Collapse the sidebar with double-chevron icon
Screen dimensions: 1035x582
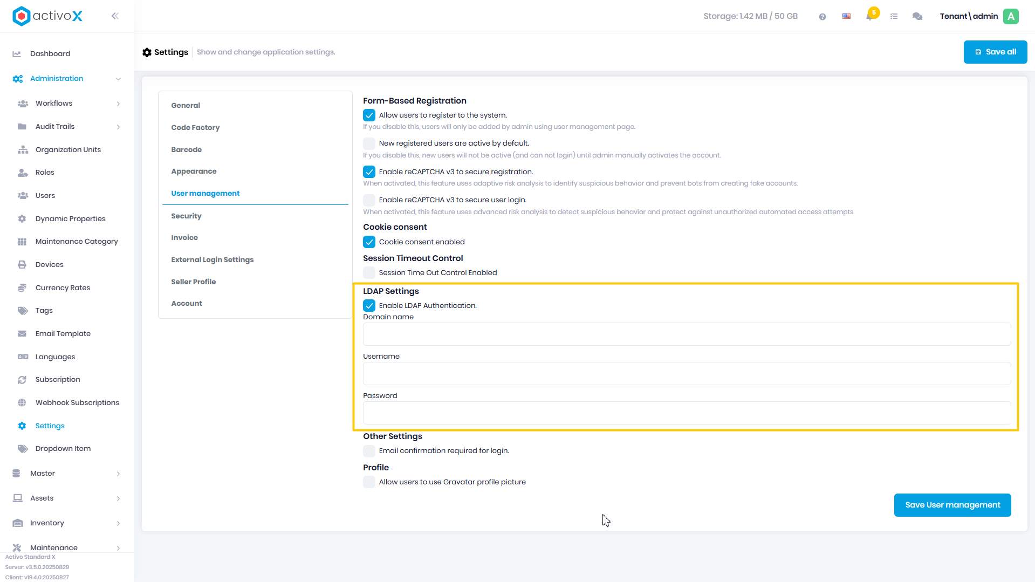(115, 16)
